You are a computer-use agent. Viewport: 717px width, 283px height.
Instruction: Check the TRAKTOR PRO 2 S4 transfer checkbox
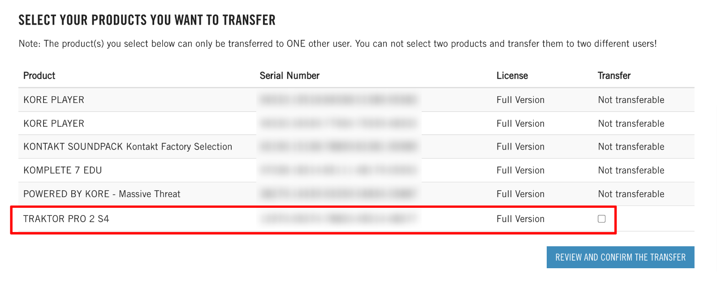(x=601, y=219)
